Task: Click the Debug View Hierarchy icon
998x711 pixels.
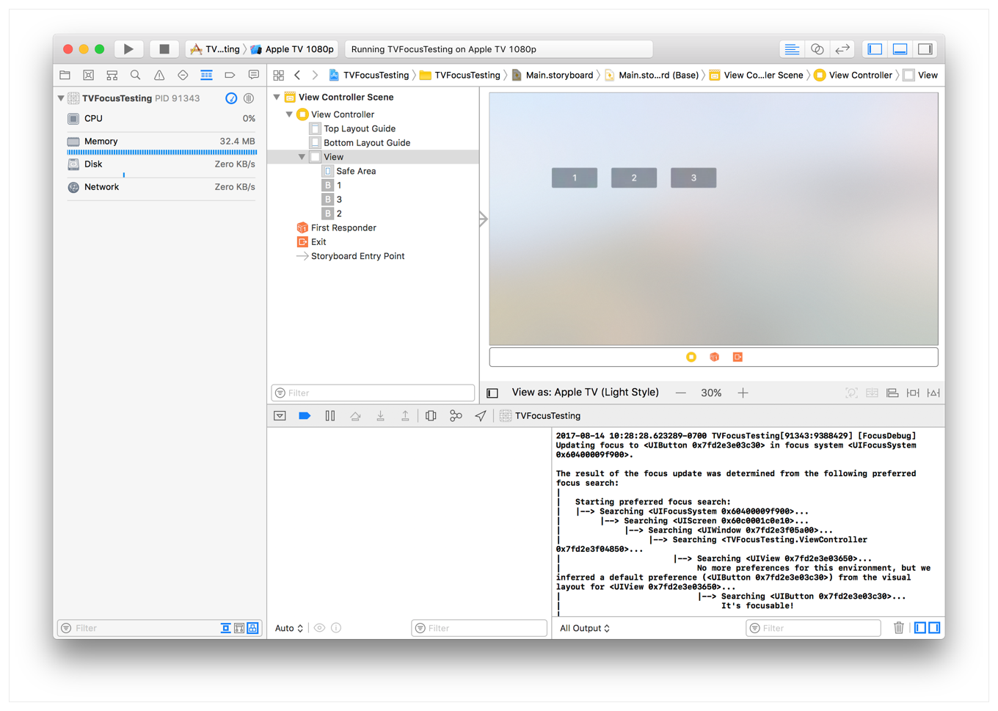Action: click(x=431, y=416)
